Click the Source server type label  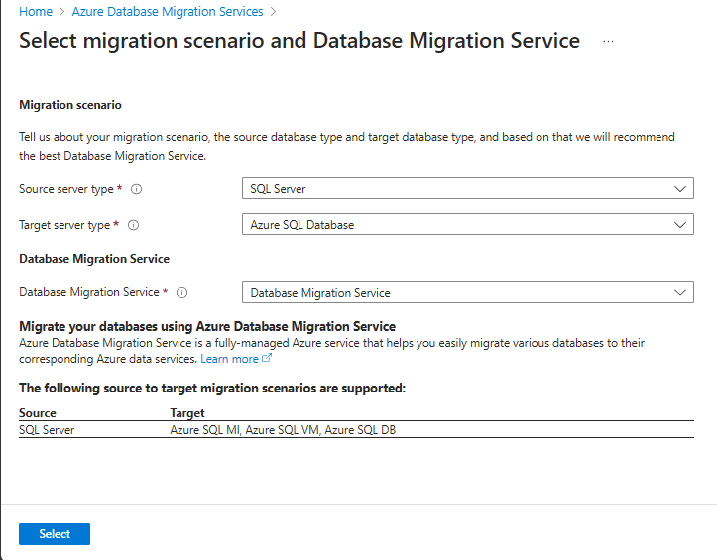tap(66, 189)
